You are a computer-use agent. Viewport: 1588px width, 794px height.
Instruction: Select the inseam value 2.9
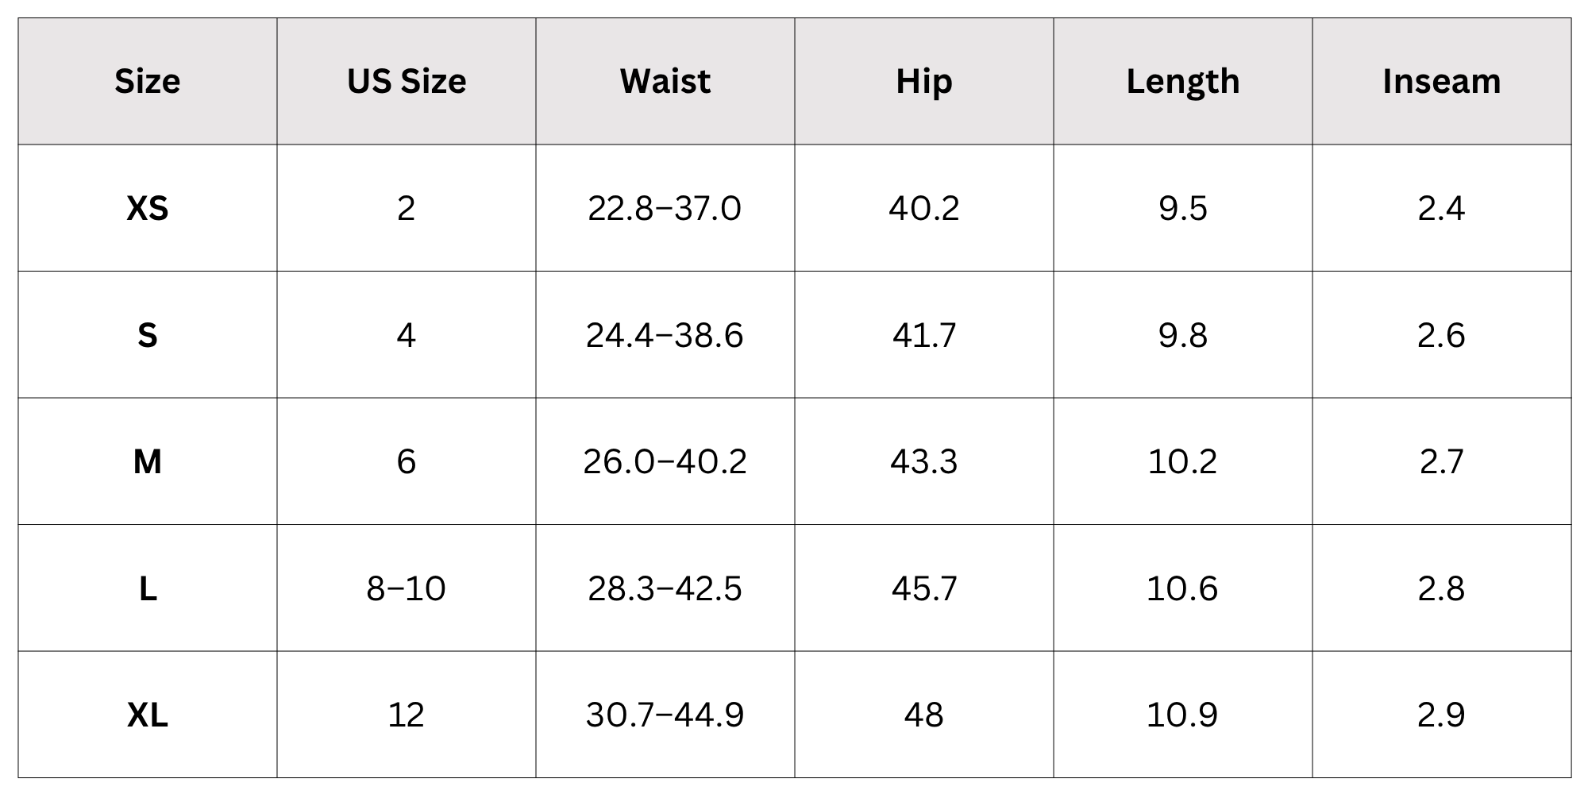(x=1441, y=715)
